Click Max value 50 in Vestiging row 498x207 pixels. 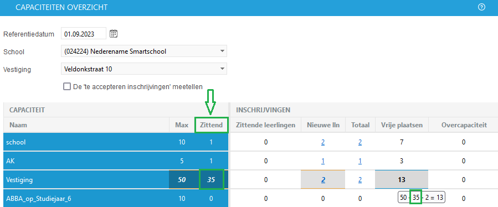click(182, 180)
